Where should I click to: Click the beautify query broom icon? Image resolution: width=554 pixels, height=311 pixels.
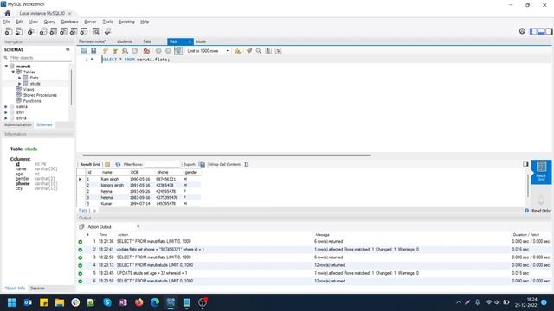click(249, 51)
